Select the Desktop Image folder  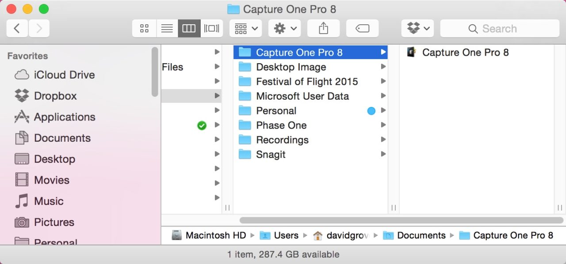(x=310, y=67)
